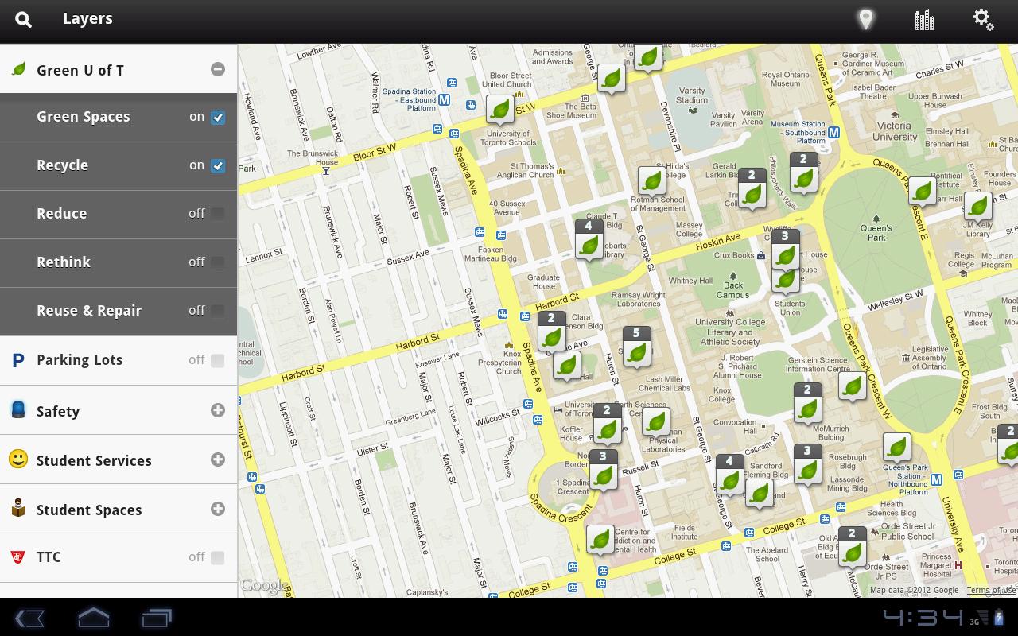
Task: Uncheck the Recycle layer checkbox
Action: coord(218,166)
